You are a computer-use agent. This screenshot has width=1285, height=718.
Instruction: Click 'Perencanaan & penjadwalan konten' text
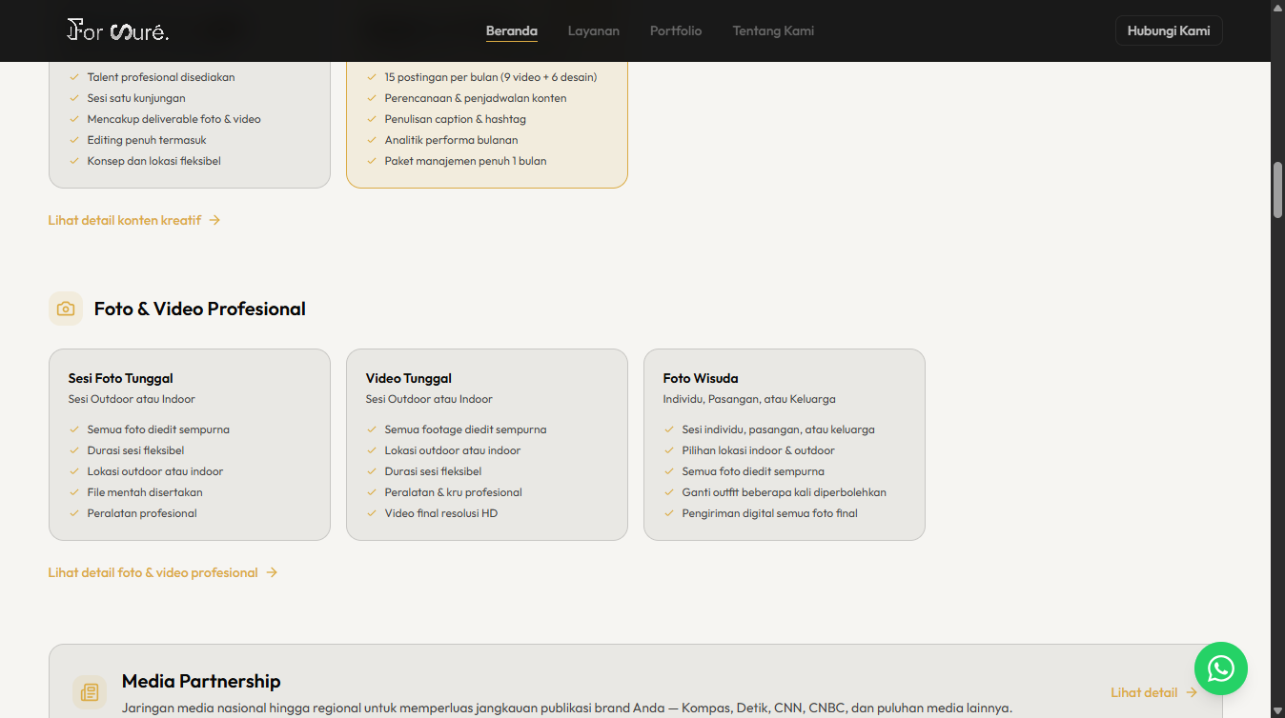(x=476, y=98)
